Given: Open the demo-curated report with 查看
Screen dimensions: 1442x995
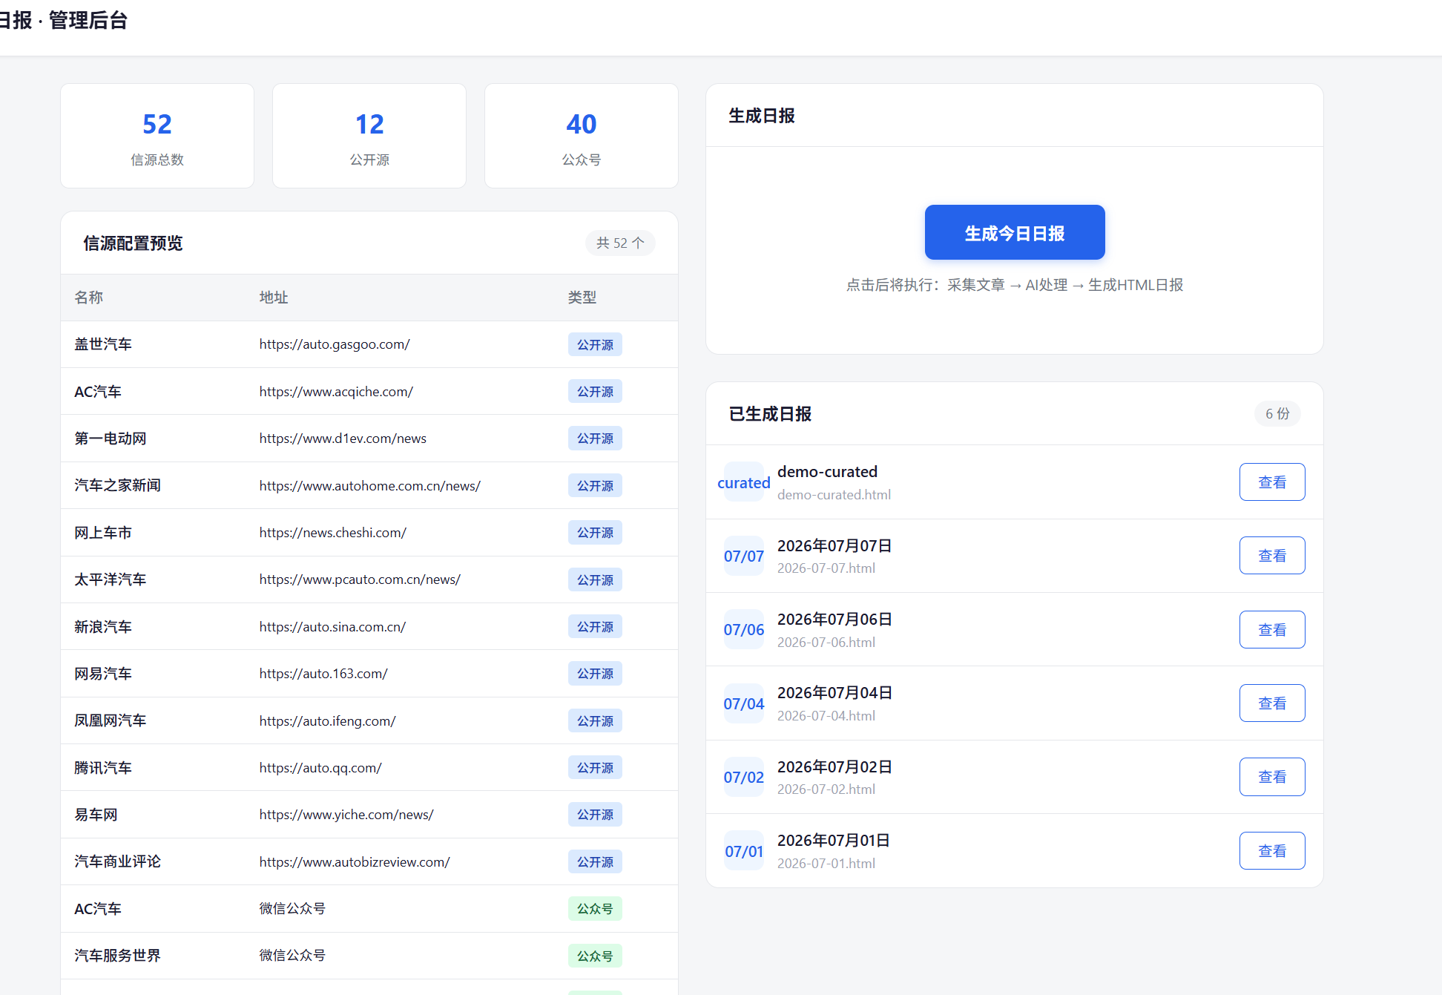Looking at the screenshot, I should 1271,482.
